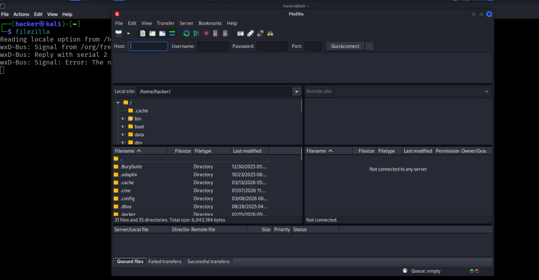Open directory listing filters icon
The height and width of the screenshot is (280, 539).
click(x=241, y=33)
